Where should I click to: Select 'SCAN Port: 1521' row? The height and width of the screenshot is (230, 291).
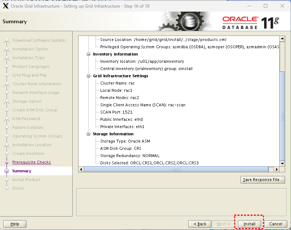(116, 112)
